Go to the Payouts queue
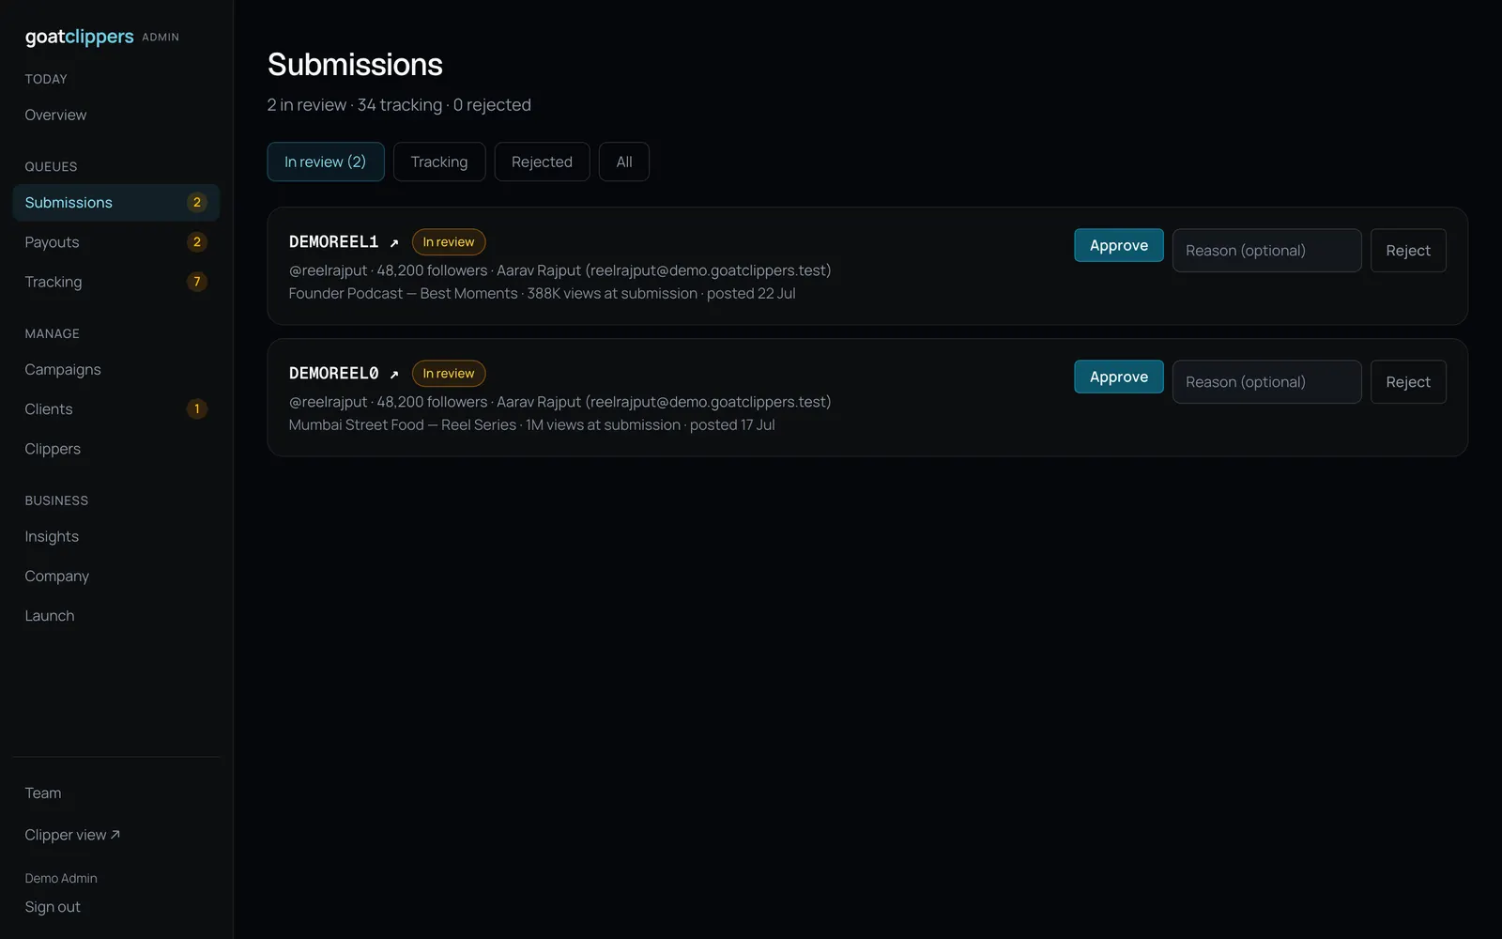Viewport: 1502px width, 939px height. coord(116,242)
